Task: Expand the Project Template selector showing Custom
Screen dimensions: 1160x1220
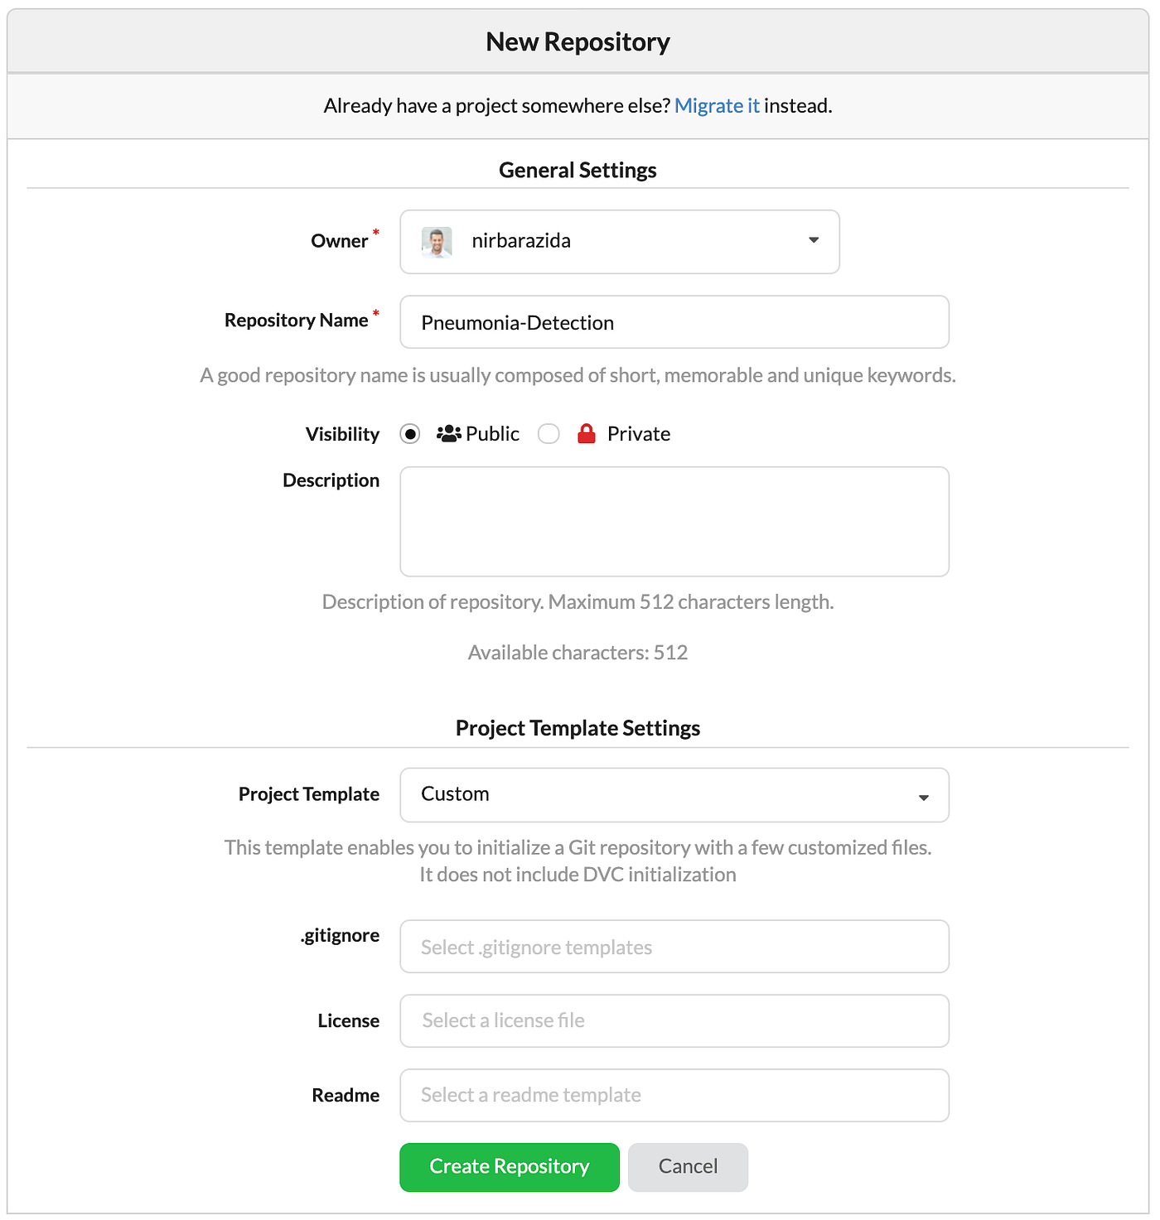Action: click(674, 794)
